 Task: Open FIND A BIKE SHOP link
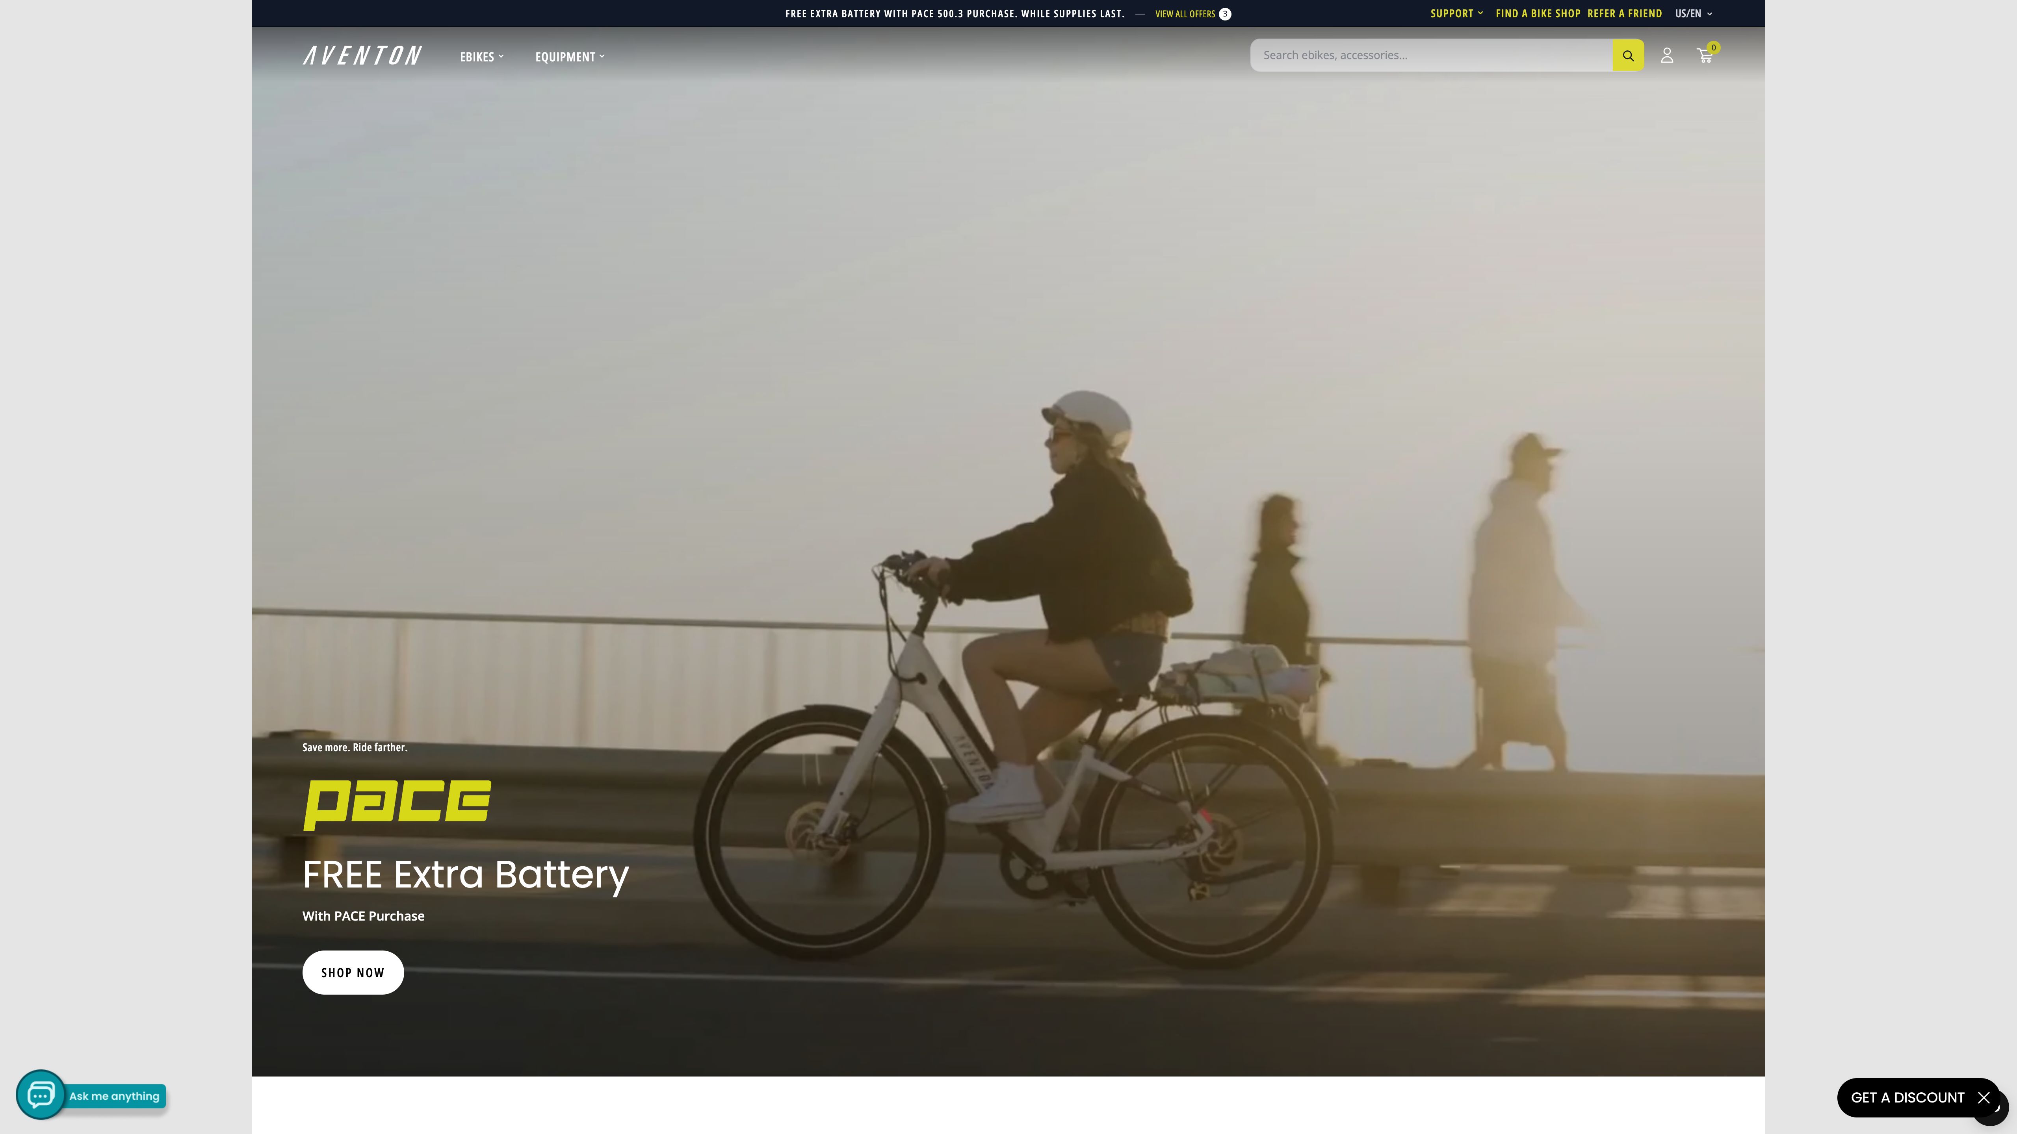pos(1537,13)
